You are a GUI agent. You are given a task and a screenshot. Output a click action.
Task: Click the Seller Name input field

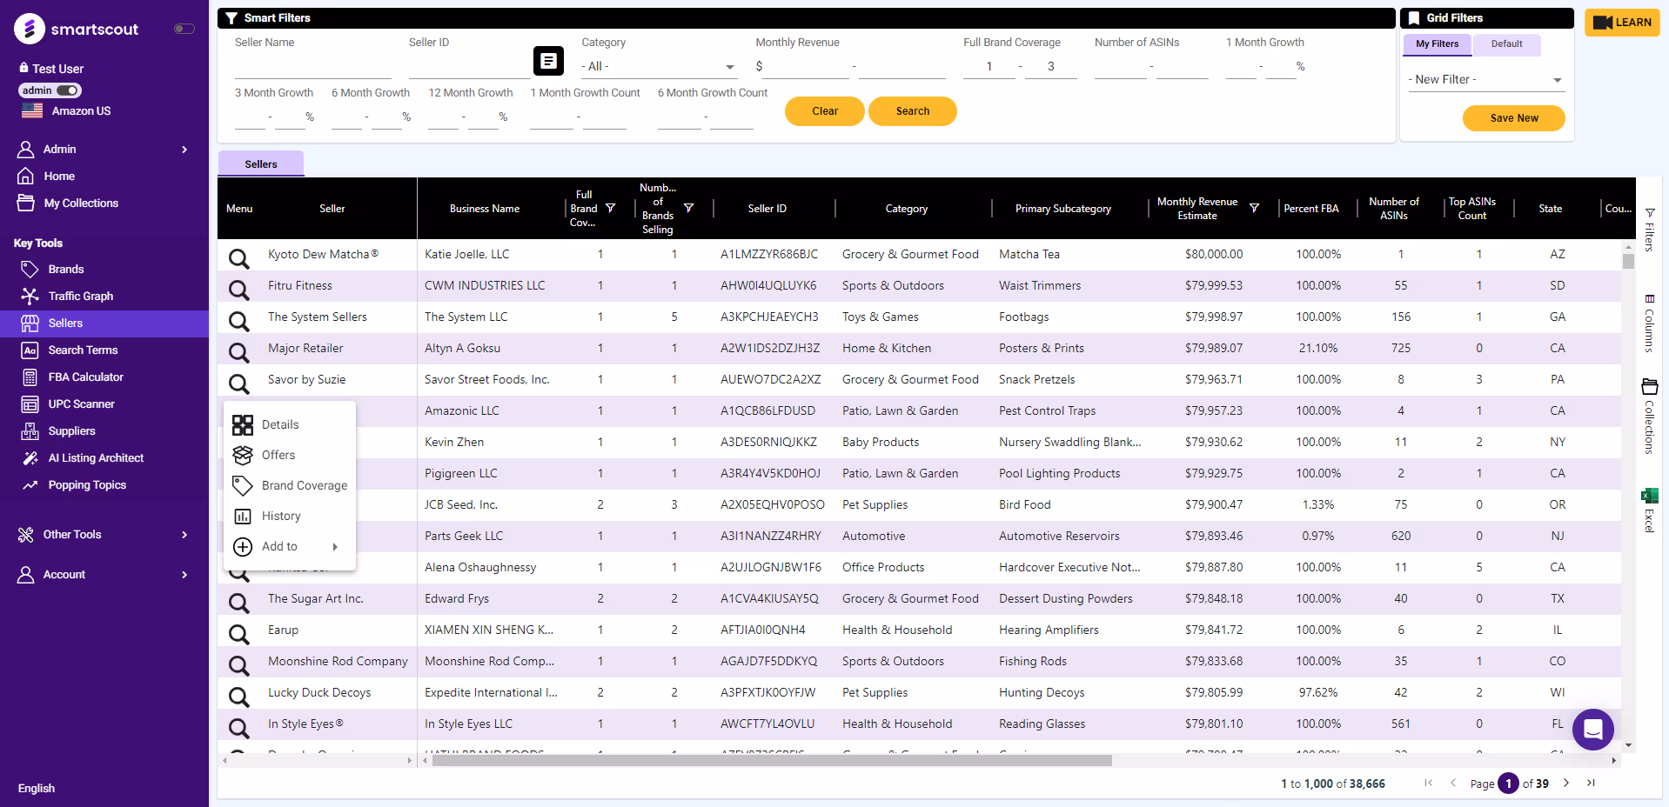(313, 66)
